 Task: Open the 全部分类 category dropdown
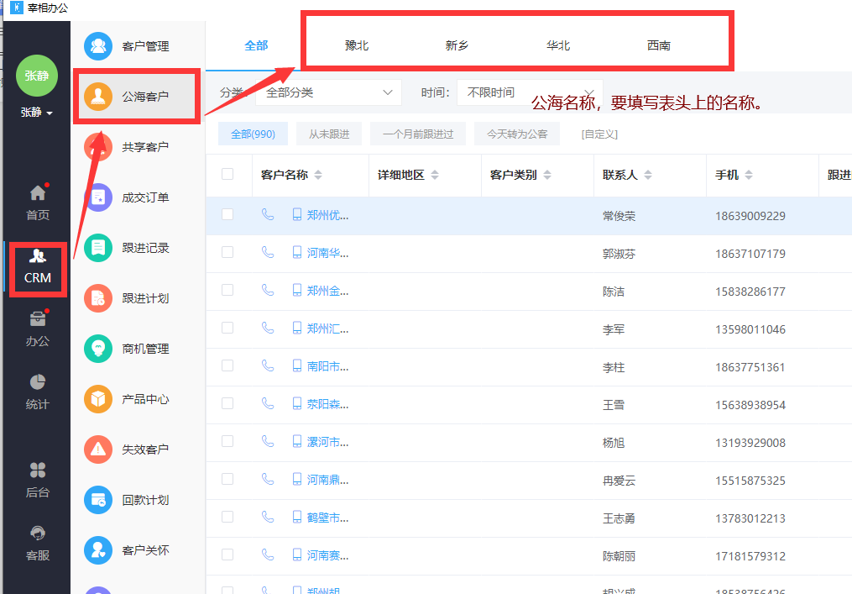[328, 92]
